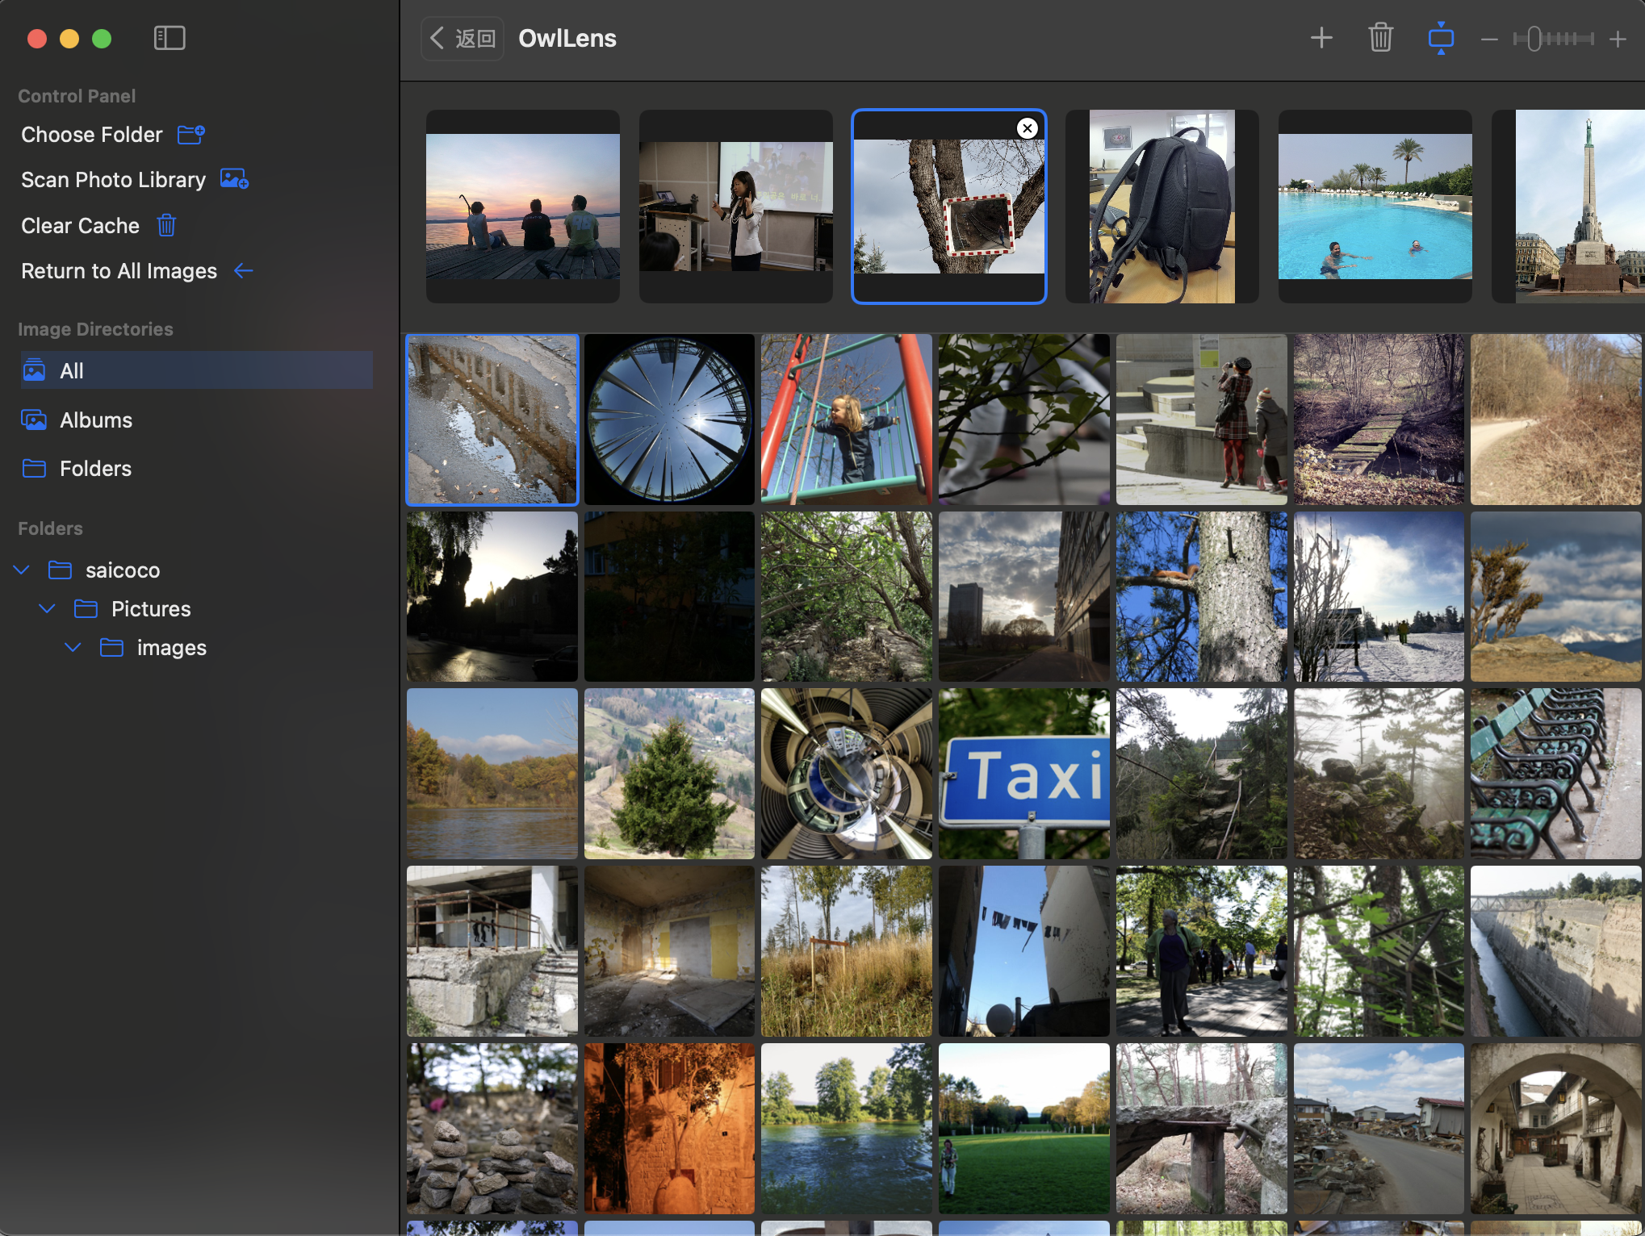Click Scan Photo Library
Viewport: 1645px width, 1236px height.
pyautogui.click(x=113, y=180)
